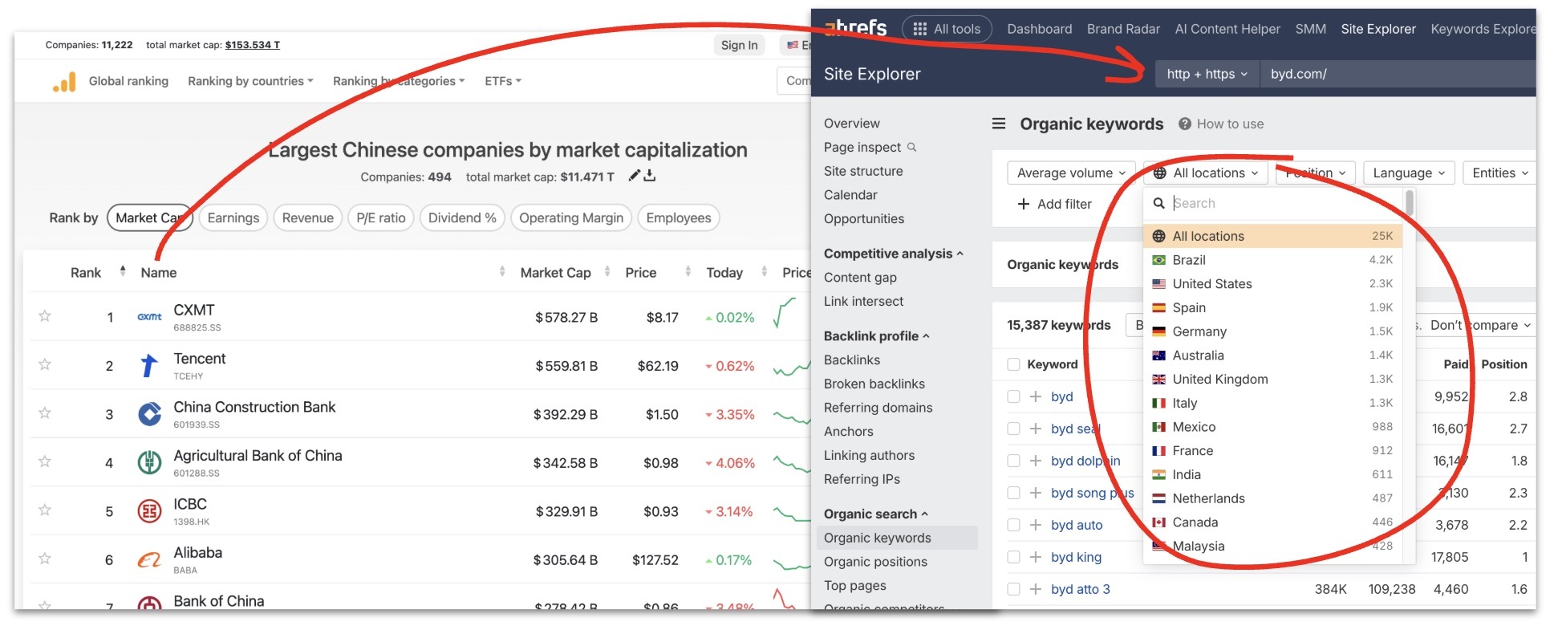1558x634 pixels.
Task: Click the download icon beside total market cap
Action: pyautogui.click(x=650, y=176)
